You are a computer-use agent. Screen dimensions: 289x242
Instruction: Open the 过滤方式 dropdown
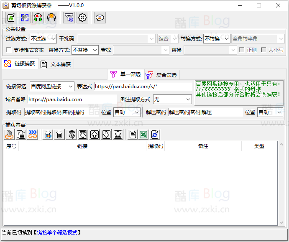pos(43,39)
